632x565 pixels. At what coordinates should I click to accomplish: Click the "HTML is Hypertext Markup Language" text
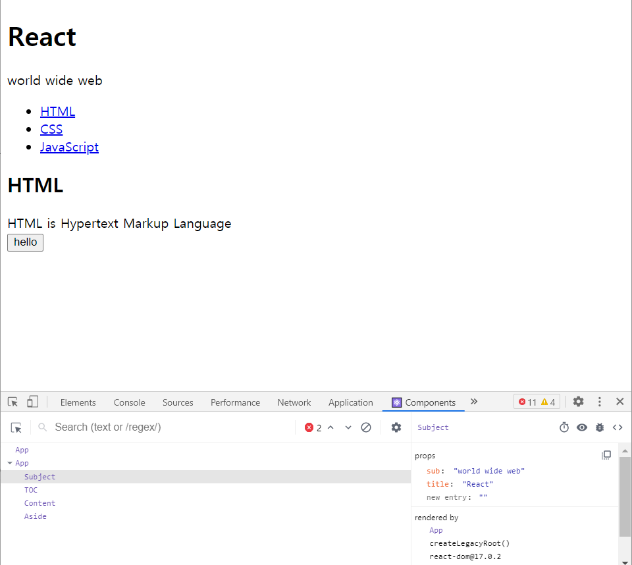click(119, 223)
